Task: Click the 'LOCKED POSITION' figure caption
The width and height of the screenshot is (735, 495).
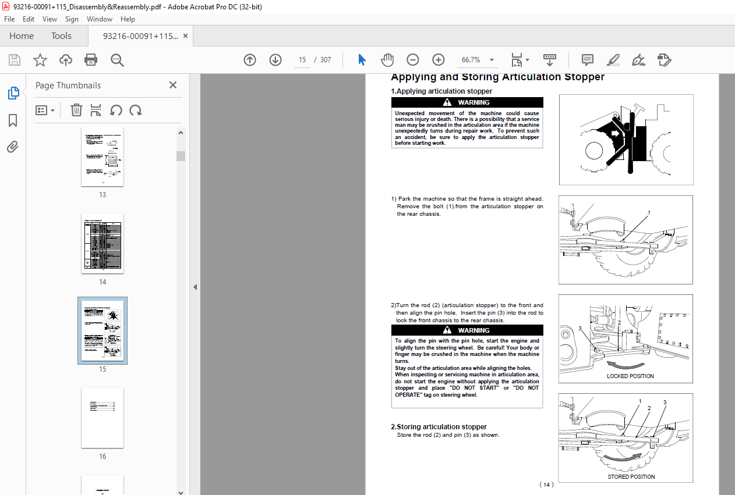Action: [x=630, y=376]
